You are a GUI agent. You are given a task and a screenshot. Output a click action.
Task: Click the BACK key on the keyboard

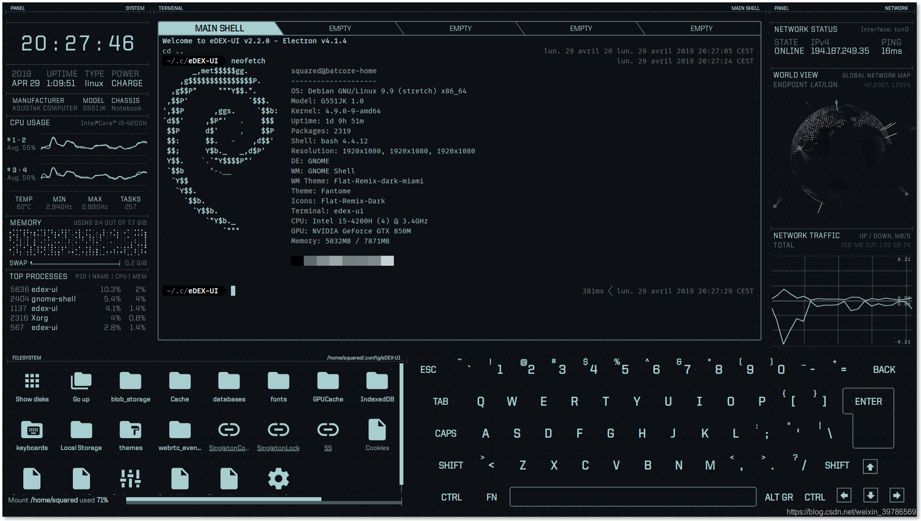[884, 370]
